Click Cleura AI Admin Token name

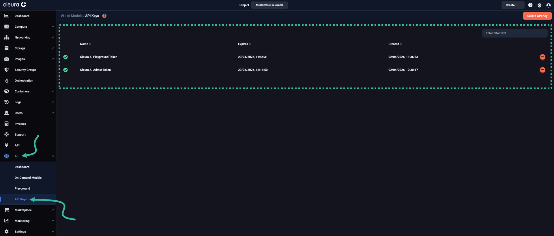point(95,70)
